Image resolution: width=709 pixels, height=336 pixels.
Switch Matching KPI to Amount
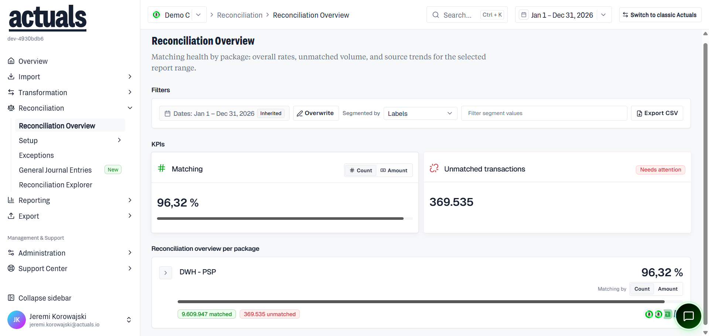[x=394, y=170]
